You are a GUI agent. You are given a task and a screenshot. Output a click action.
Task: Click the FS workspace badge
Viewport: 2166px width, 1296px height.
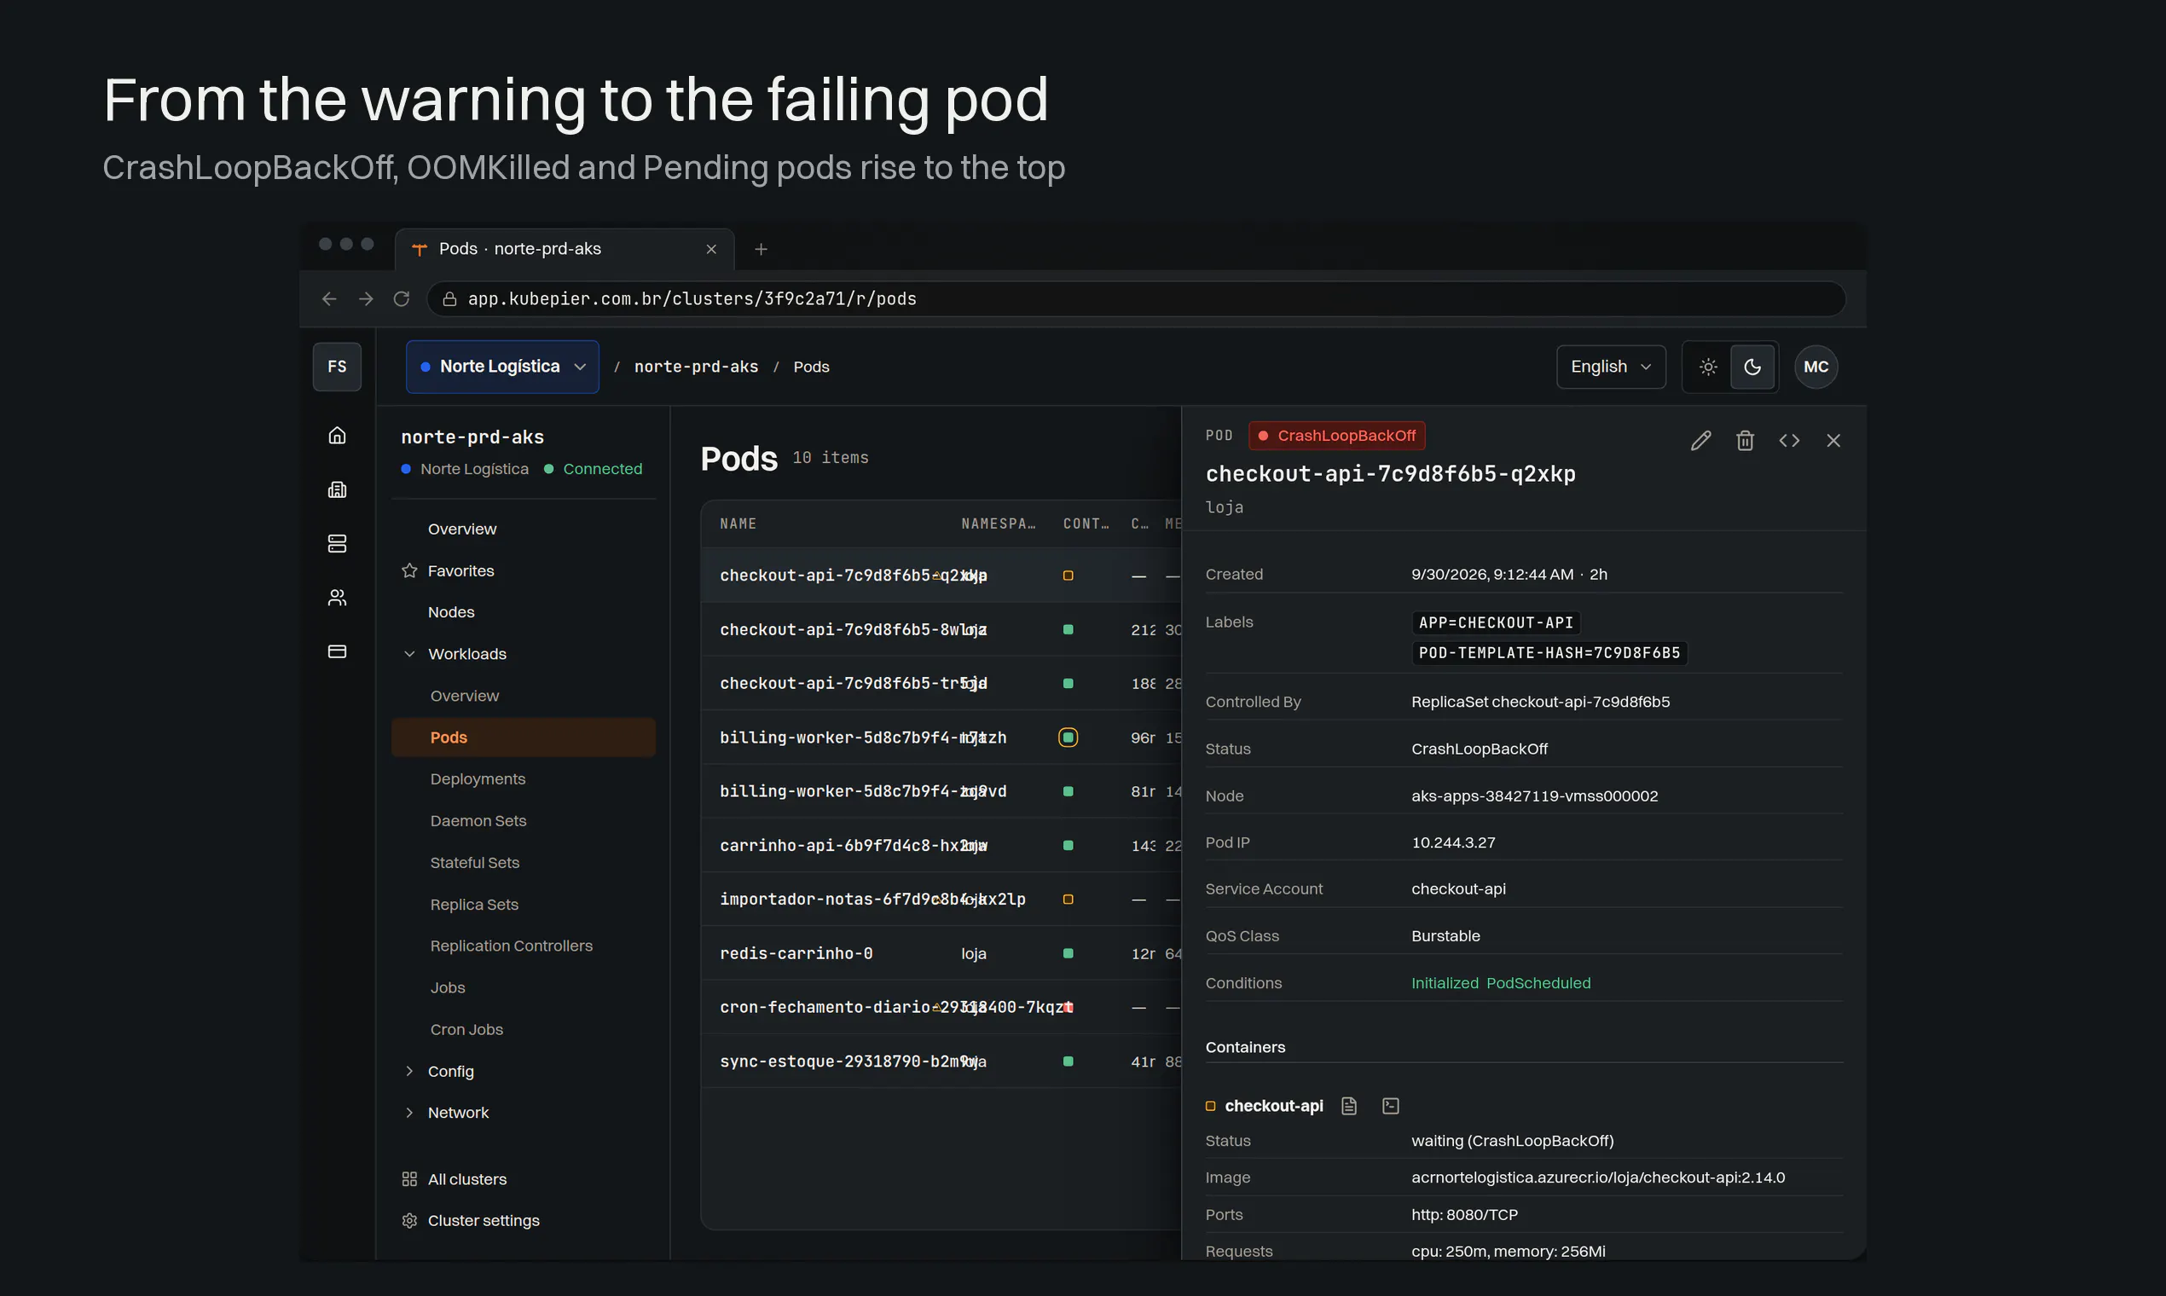click(x=337, y=367)
